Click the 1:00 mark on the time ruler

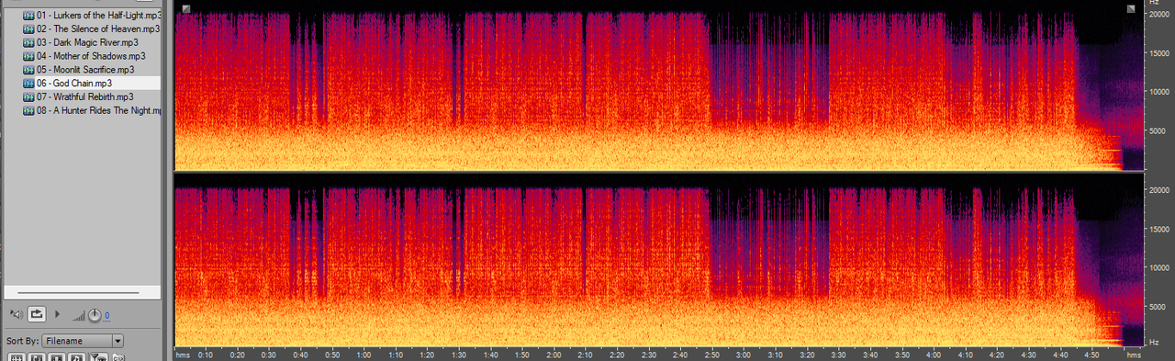[364, 354]
